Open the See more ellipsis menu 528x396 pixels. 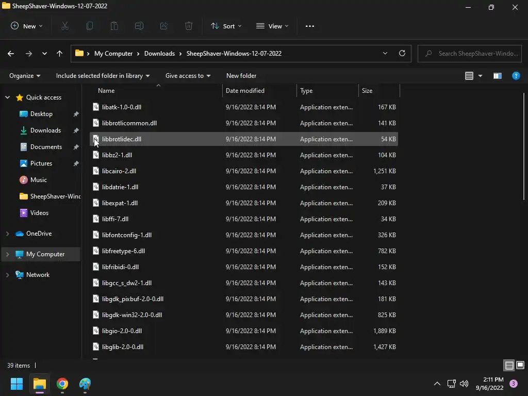click(x=310, y=26)
